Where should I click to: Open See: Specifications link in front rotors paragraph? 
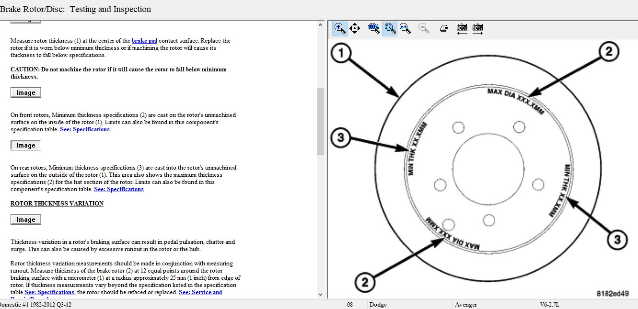click(85, 129)
